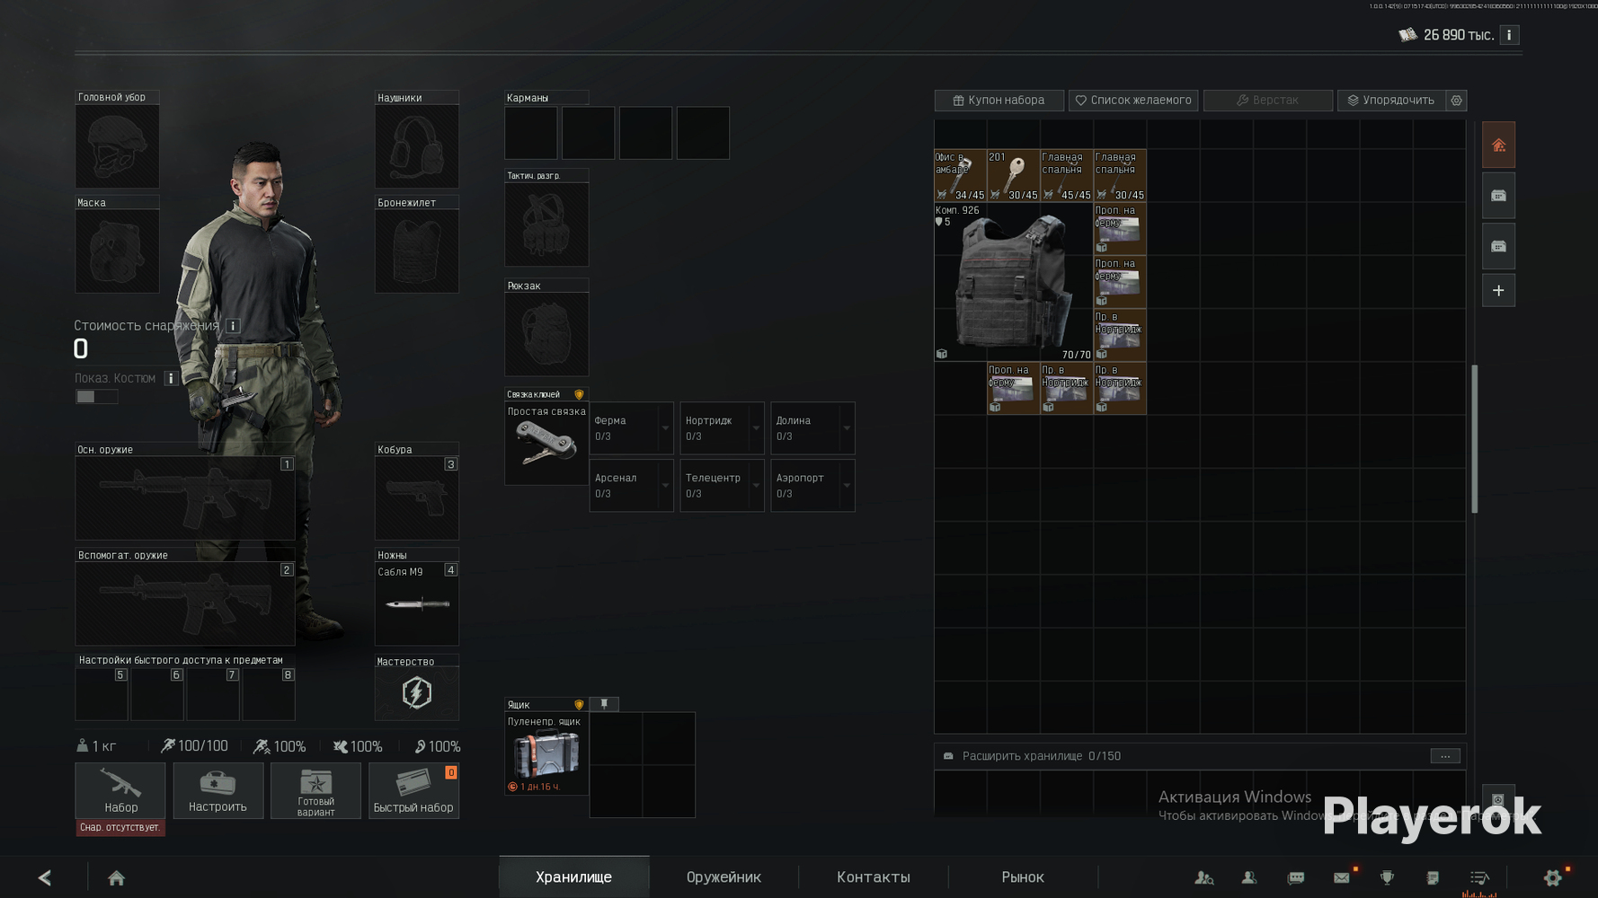Image resolution: width=1598 pixels, height=898 pixels.
Task: Click info icon beside Показ. Костюм
Action: point(171,378)
